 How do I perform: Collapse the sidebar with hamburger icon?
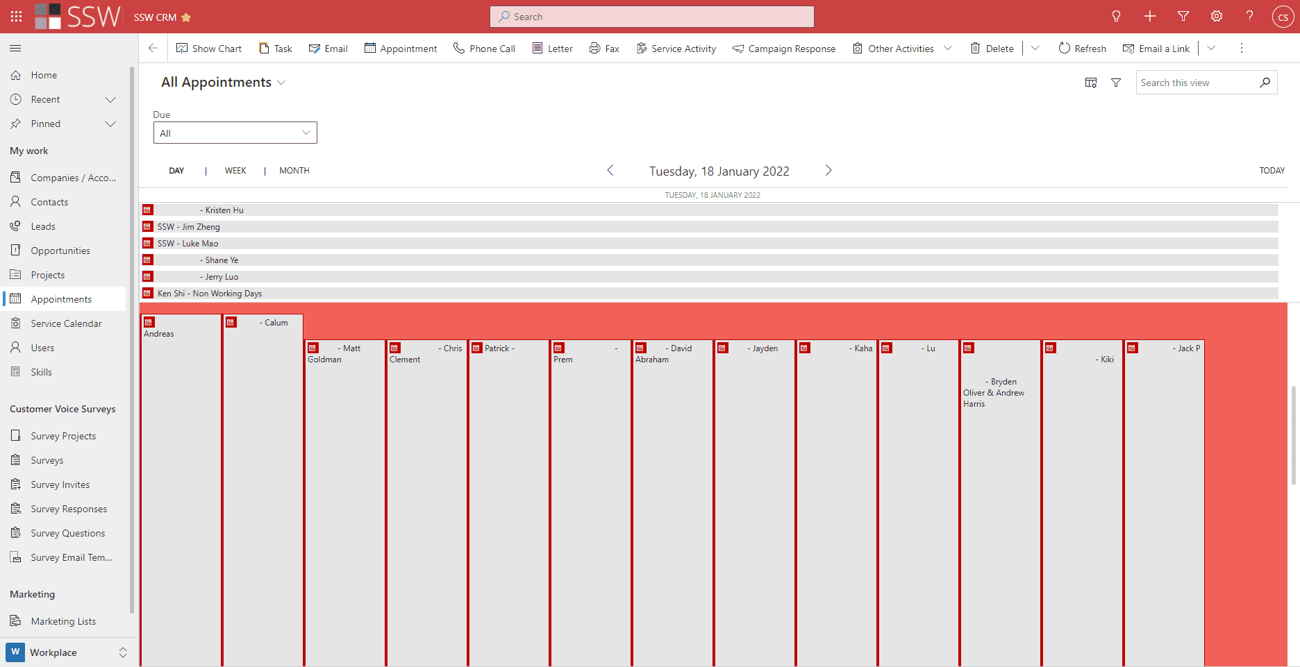[15, 48]
